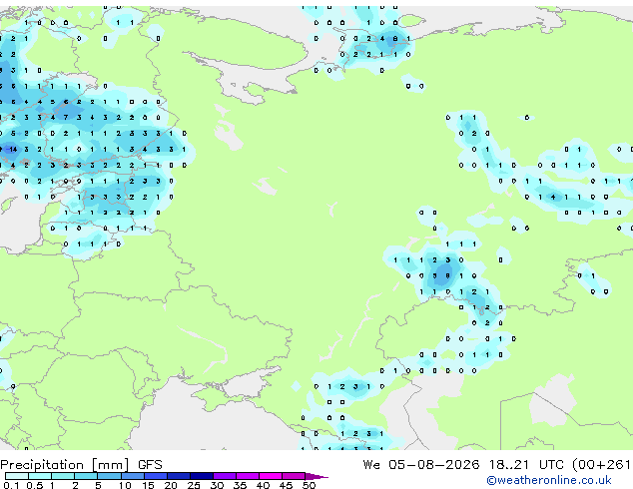Click the "GFS" model label
The image size is (633, 489).
[150, 465]
